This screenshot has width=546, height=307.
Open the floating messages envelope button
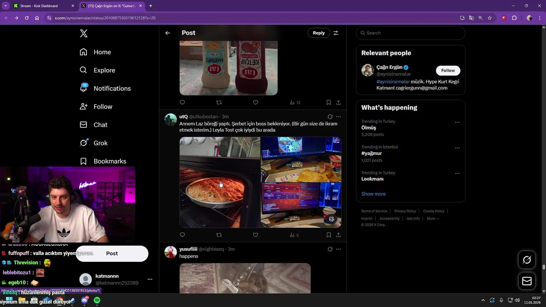click(x=527, y=281)
